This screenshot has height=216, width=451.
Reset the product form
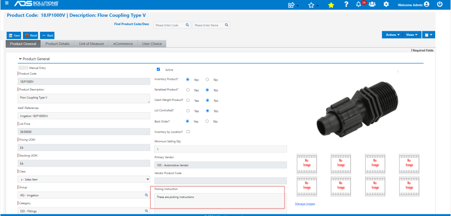(30, 35)
